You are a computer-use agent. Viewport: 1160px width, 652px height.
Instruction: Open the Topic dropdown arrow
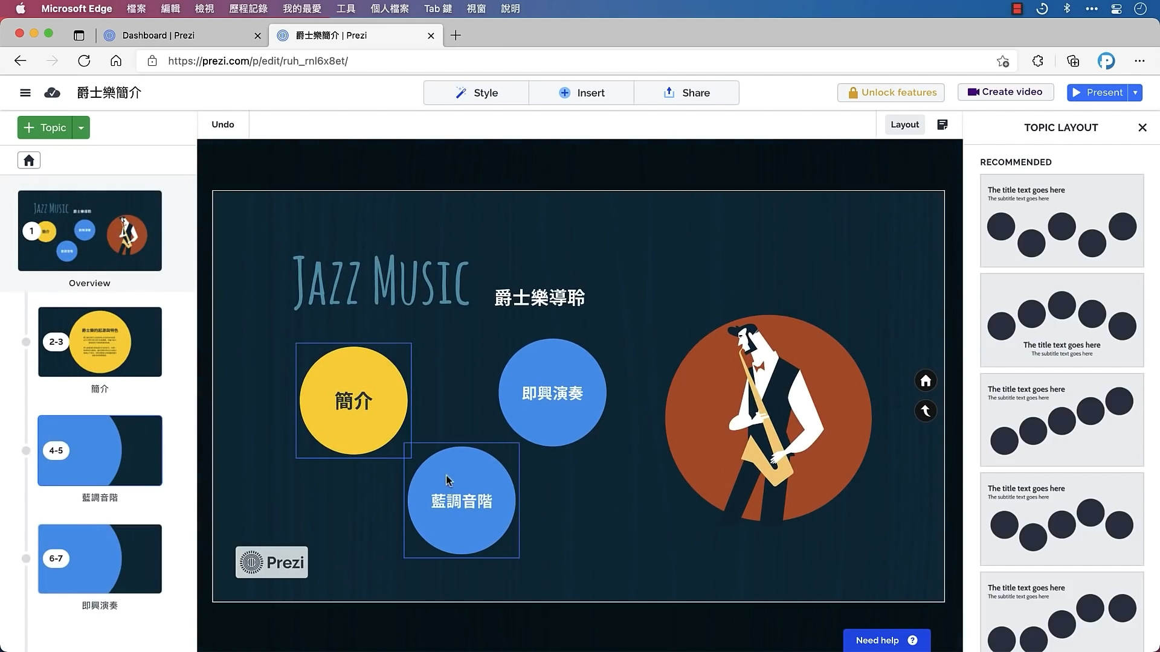[x=81, y=127]
